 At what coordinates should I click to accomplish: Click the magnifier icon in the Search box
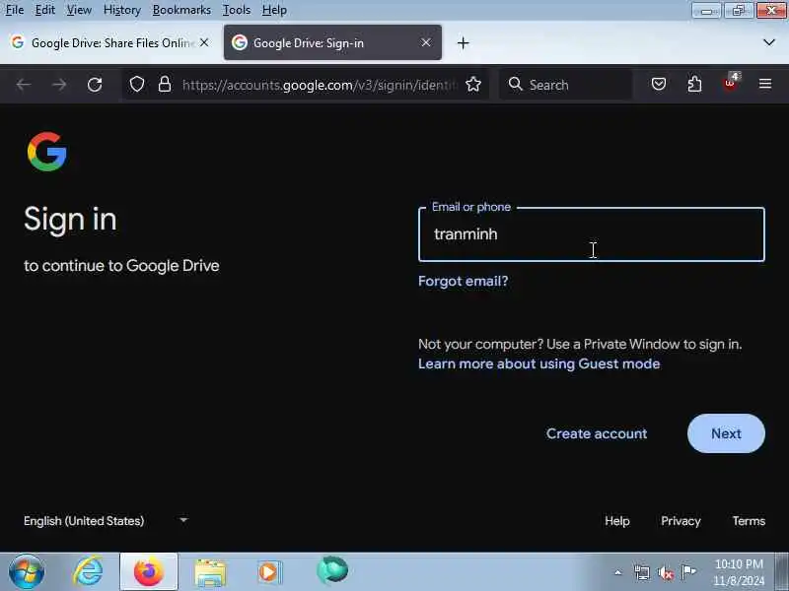click(515, 84)
